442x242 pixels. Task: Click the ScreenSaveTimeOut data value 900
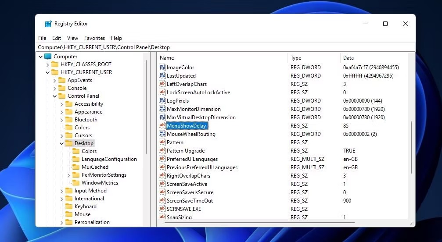347,200
